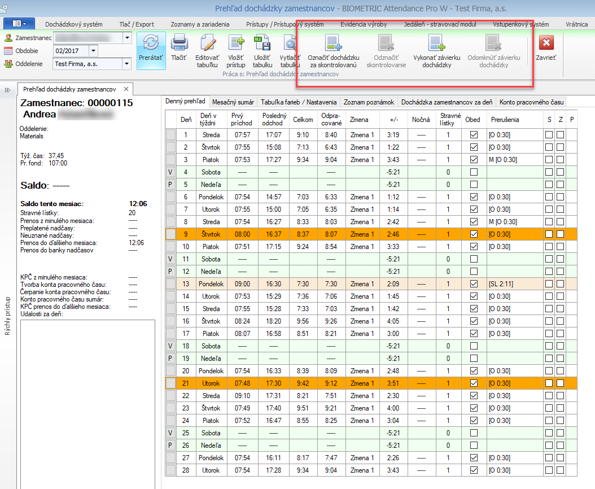Click the Prerátať refresh icon
This screenshot has height=489, width=595.
pos(151,42)
